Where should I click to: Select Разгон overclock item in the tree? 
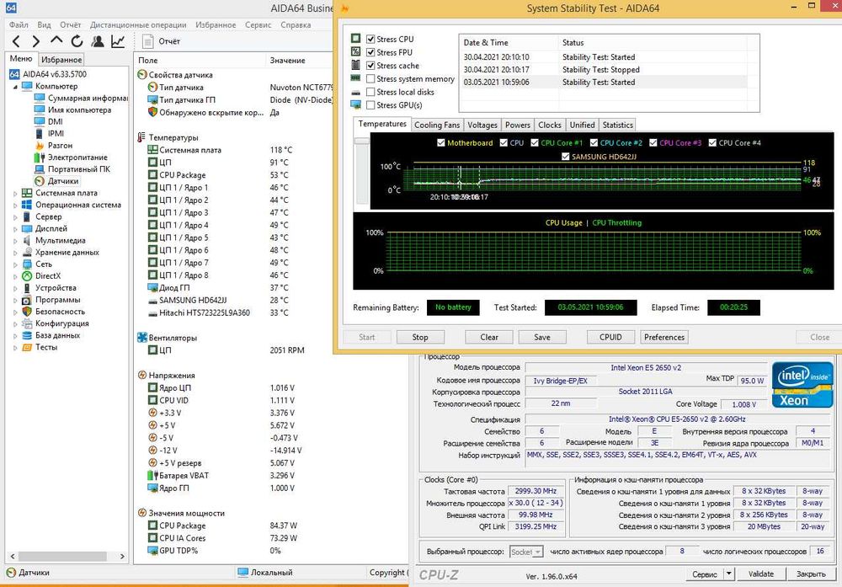59,146
